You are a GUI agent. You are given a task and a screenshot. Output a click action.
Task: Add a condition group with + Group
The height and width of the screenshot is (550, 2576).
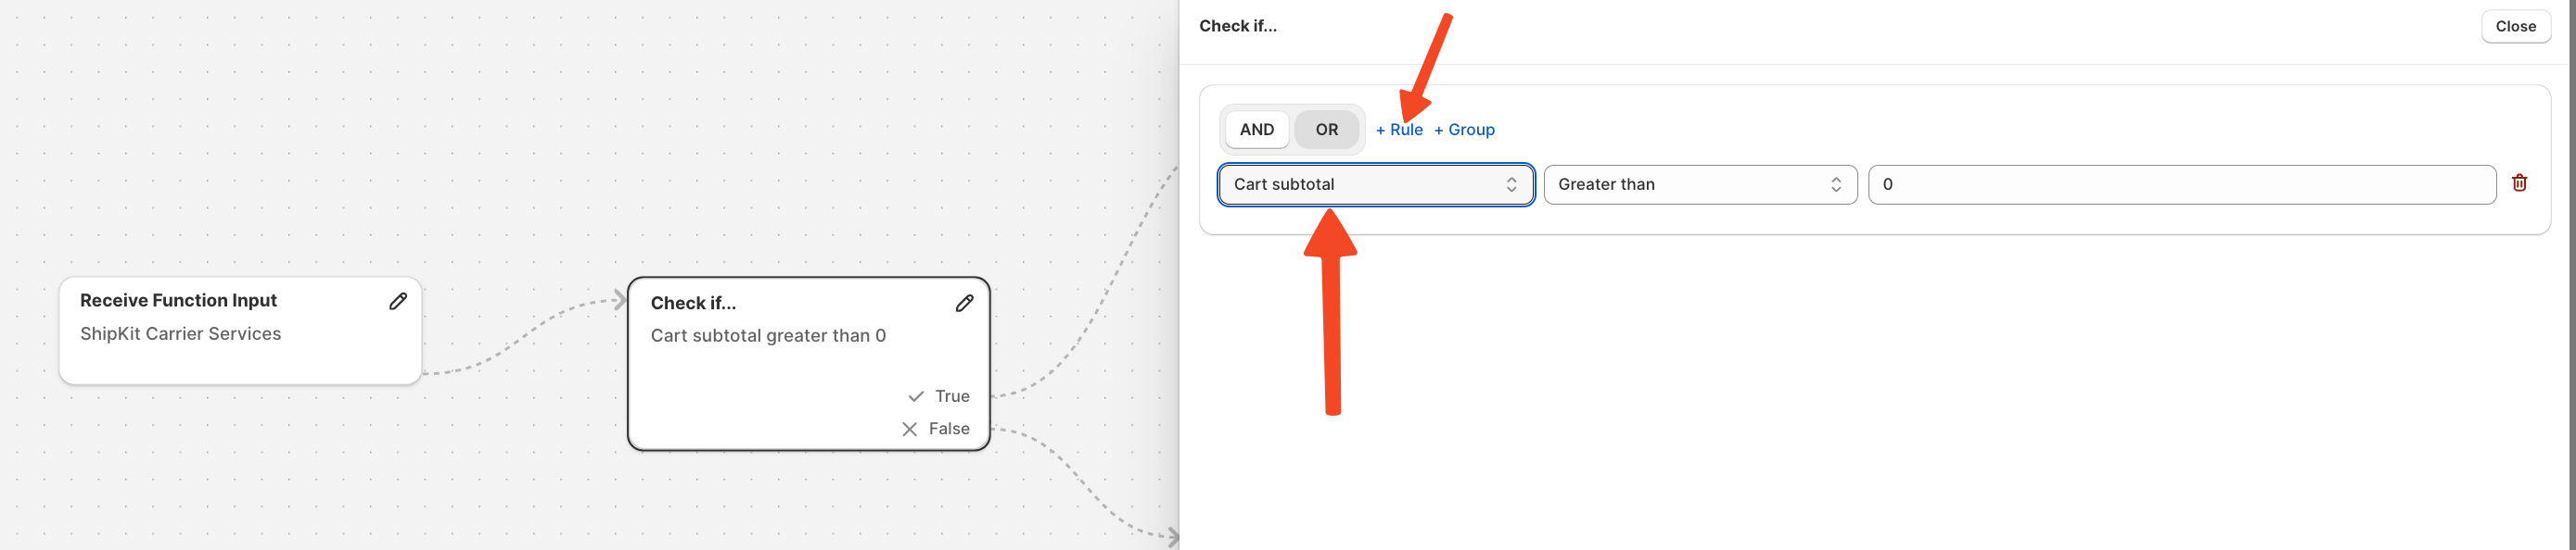click(1464, 130)
